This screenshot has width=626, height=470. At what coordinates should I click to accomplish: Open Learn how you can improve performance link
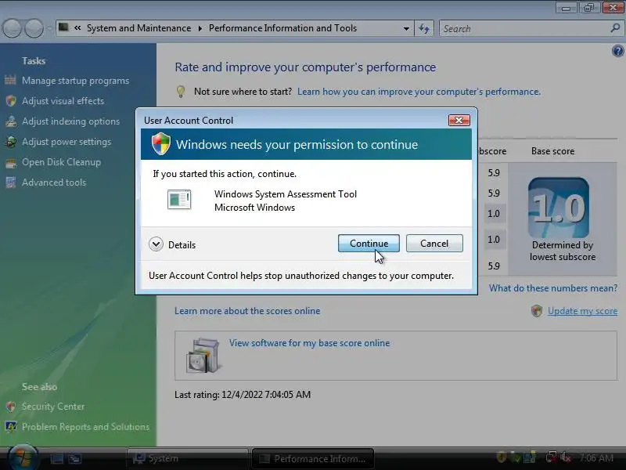pos(419,92)
